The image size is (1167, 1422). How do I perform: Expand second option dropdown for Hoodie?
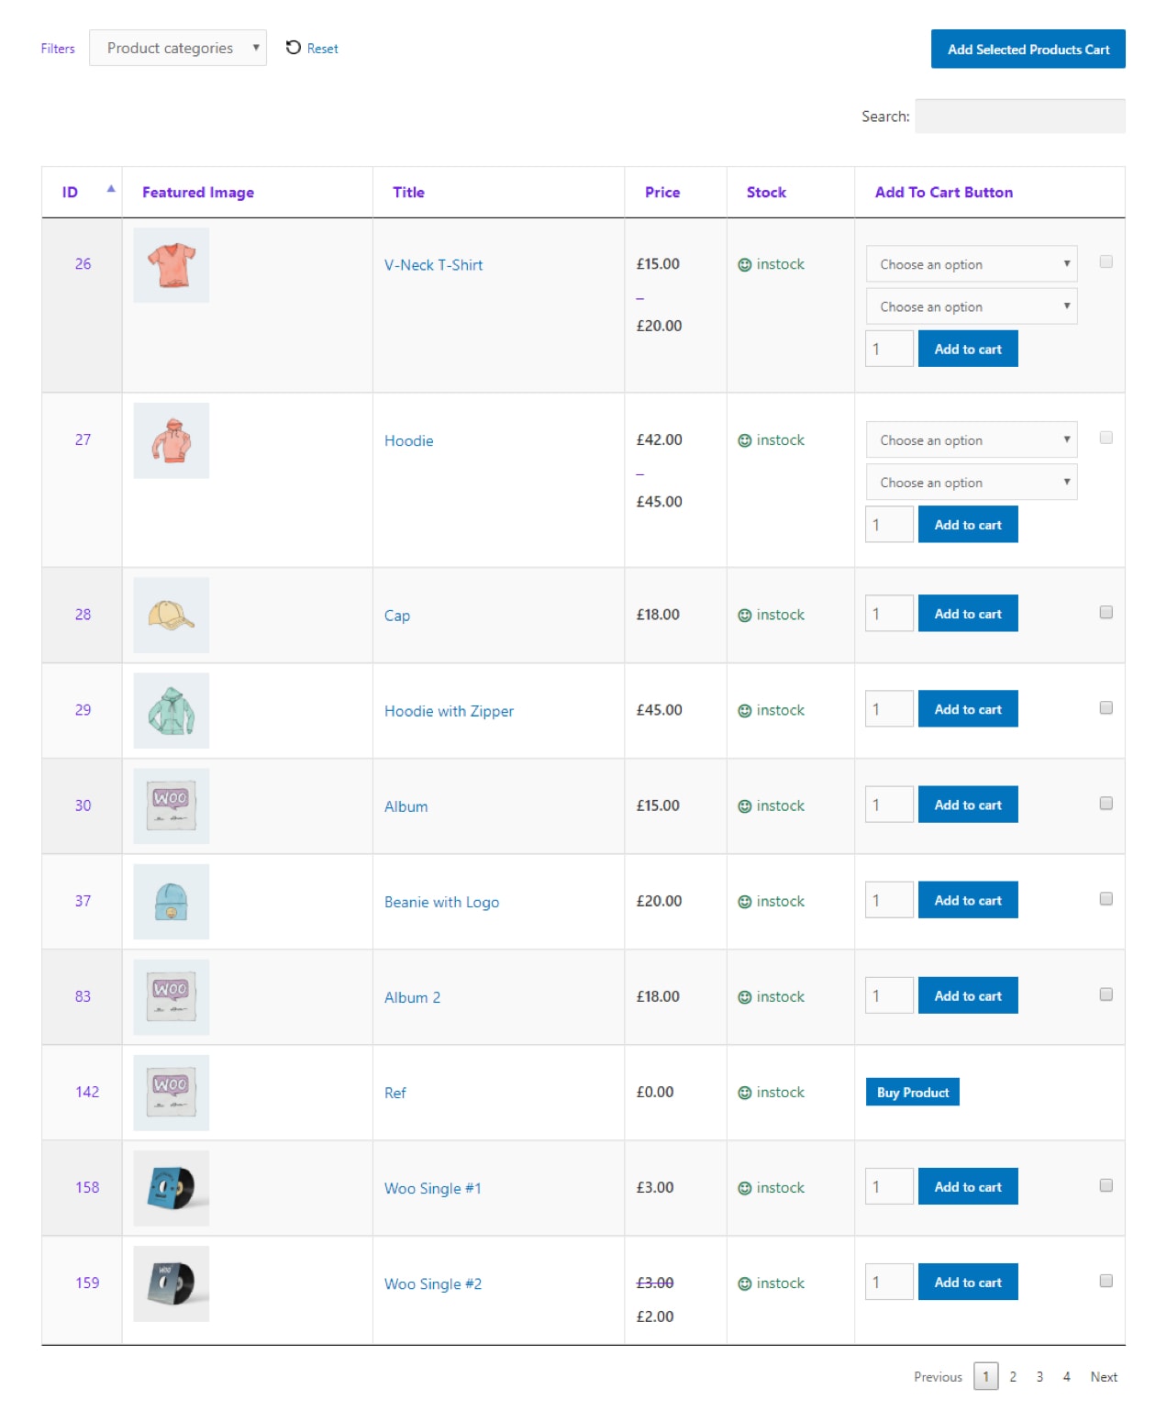point(972,483)
